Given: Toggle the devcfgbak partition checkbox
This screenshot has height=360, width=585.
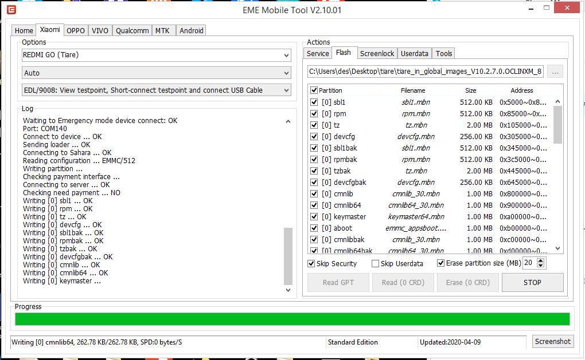Looking at the screenshot, I should 314,183.
